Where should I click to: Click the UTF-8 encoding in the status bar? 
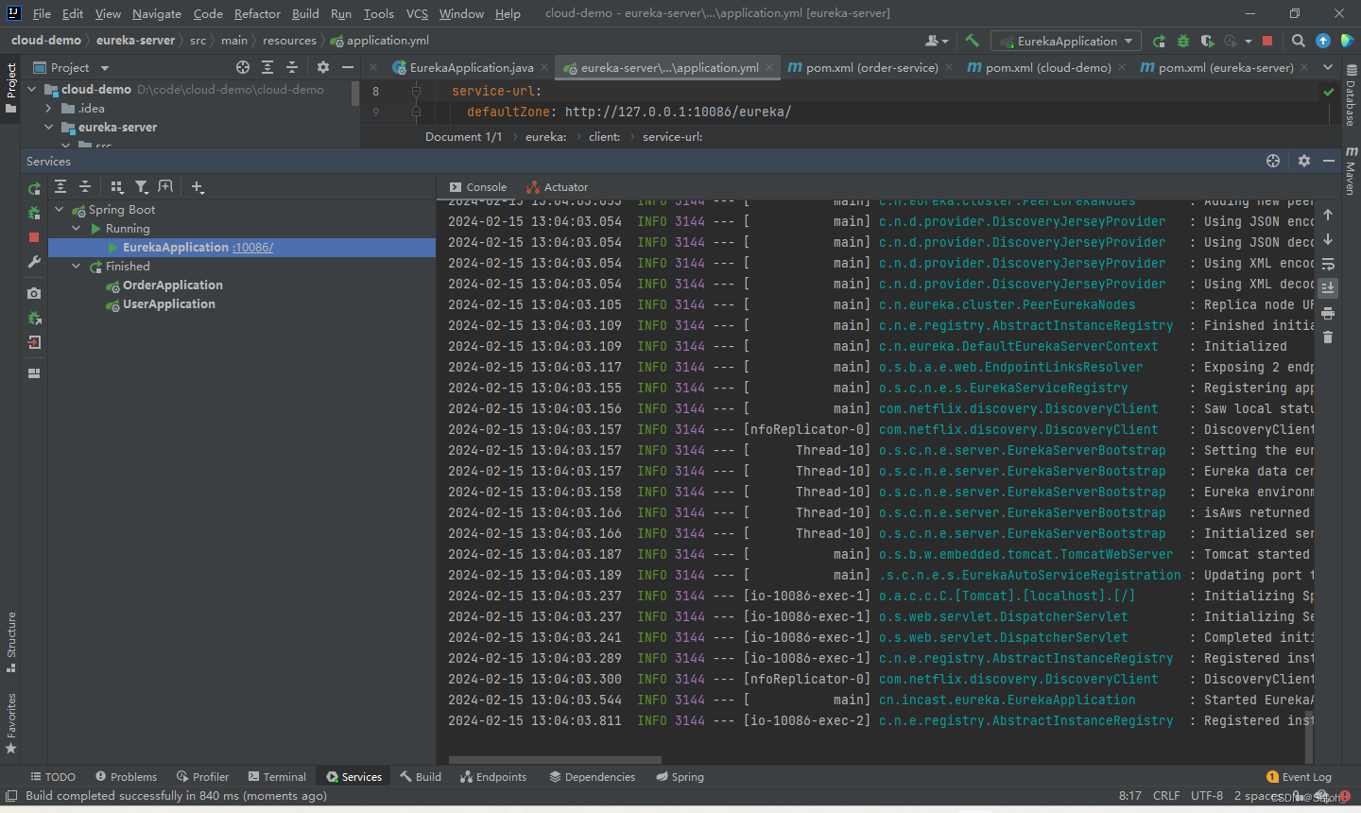(1207, 796)
